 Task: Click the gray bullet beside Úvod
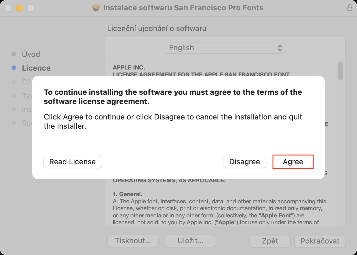point(14,54)
